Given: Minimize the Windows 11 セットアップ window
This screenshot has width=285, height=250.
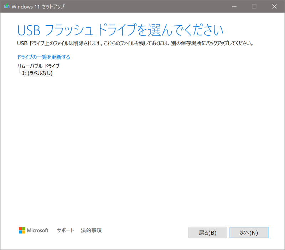Looking at the screenshot, I should pyautogui.click(x=234, y=6).
